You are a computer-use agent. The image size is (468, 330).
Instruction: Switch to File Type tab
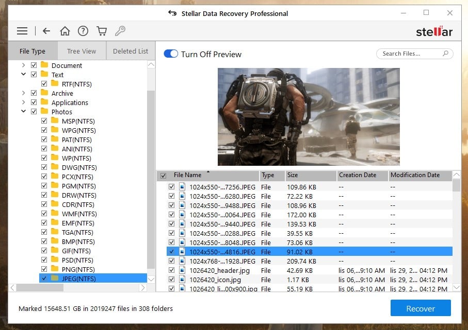[33, 51]
